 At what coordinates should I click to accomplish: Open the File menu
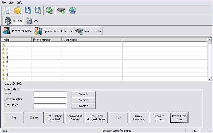[4, 3]
